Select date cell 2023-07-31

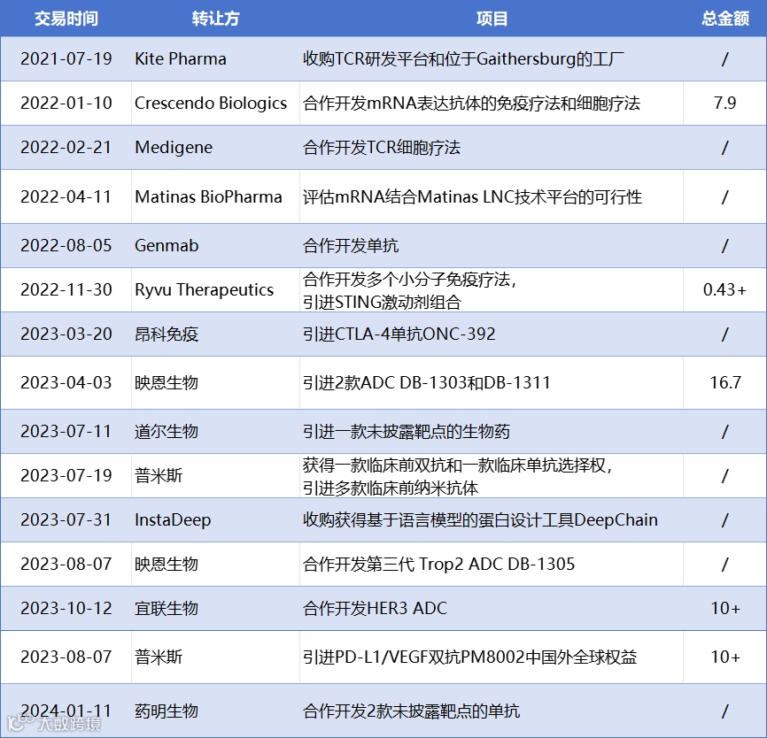point(66,520)
